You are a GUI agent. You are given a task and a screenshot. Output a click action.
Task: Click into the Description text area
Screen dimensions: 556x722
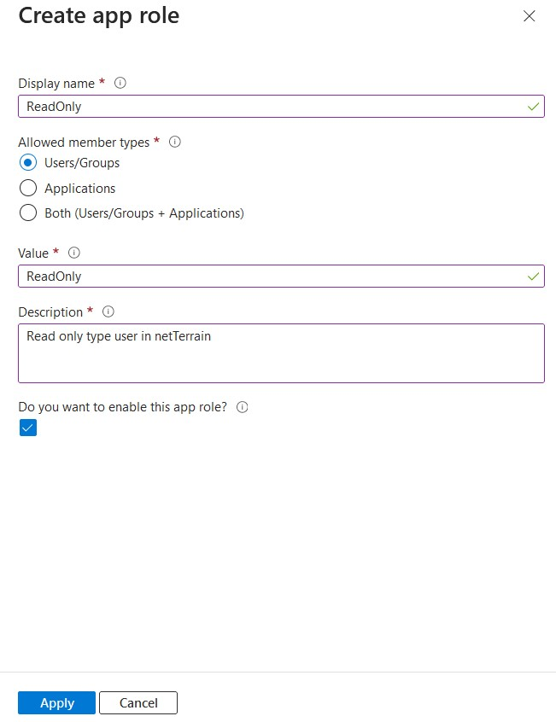pos(281,353)
